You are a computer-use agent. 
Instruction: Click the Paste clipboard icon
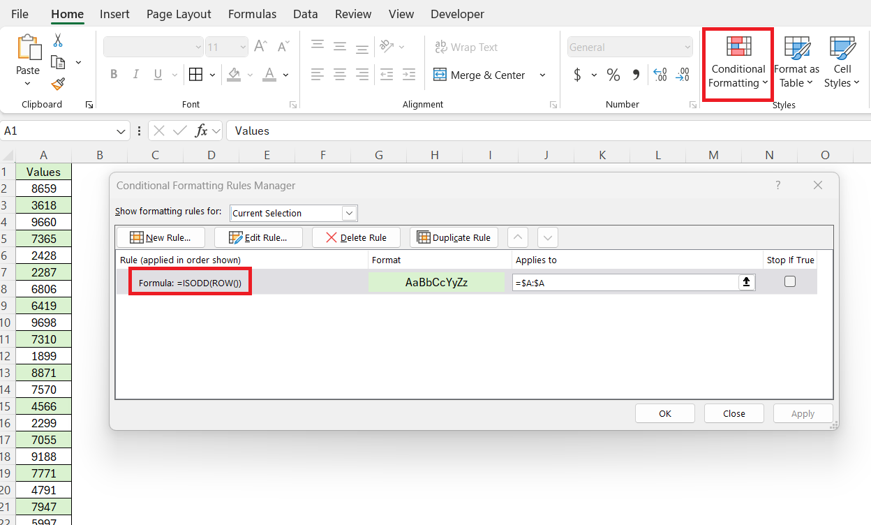point(28,47)
